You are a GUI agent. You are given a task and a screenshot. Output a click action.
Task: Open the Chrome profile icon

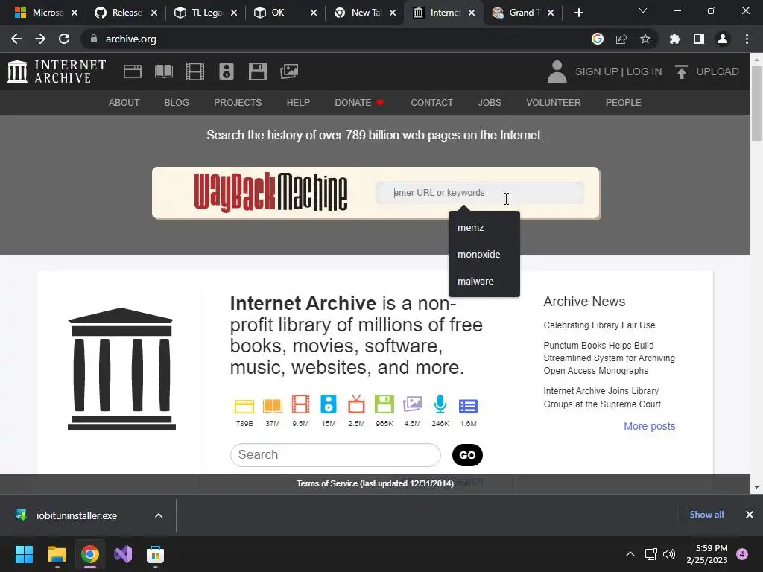pyautogui.click(x=723, y=39)
